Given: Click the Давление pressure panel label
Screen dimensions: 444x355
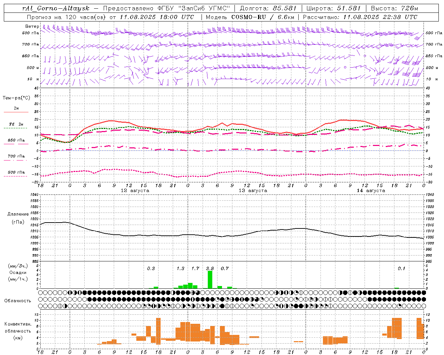Looking at the screenshot, I should [x=18, y=214].
